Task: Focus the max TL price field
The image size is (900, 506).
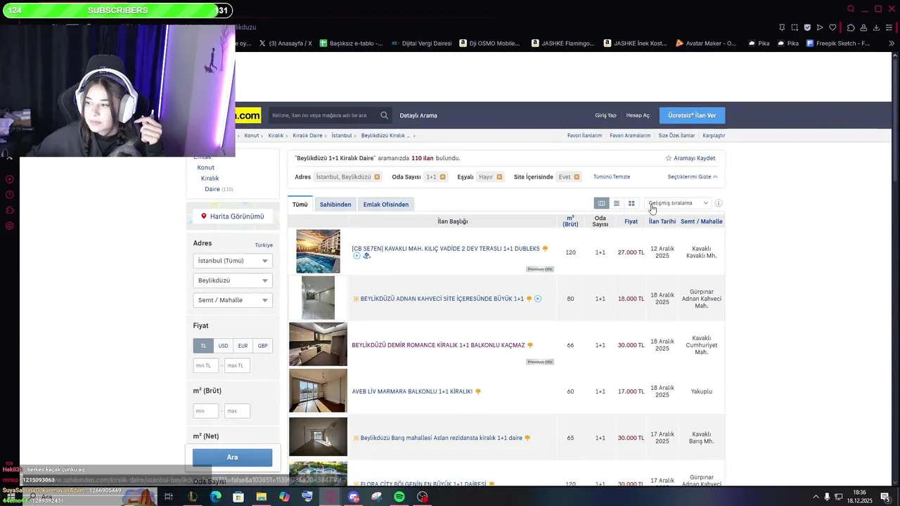Action: 237,365
